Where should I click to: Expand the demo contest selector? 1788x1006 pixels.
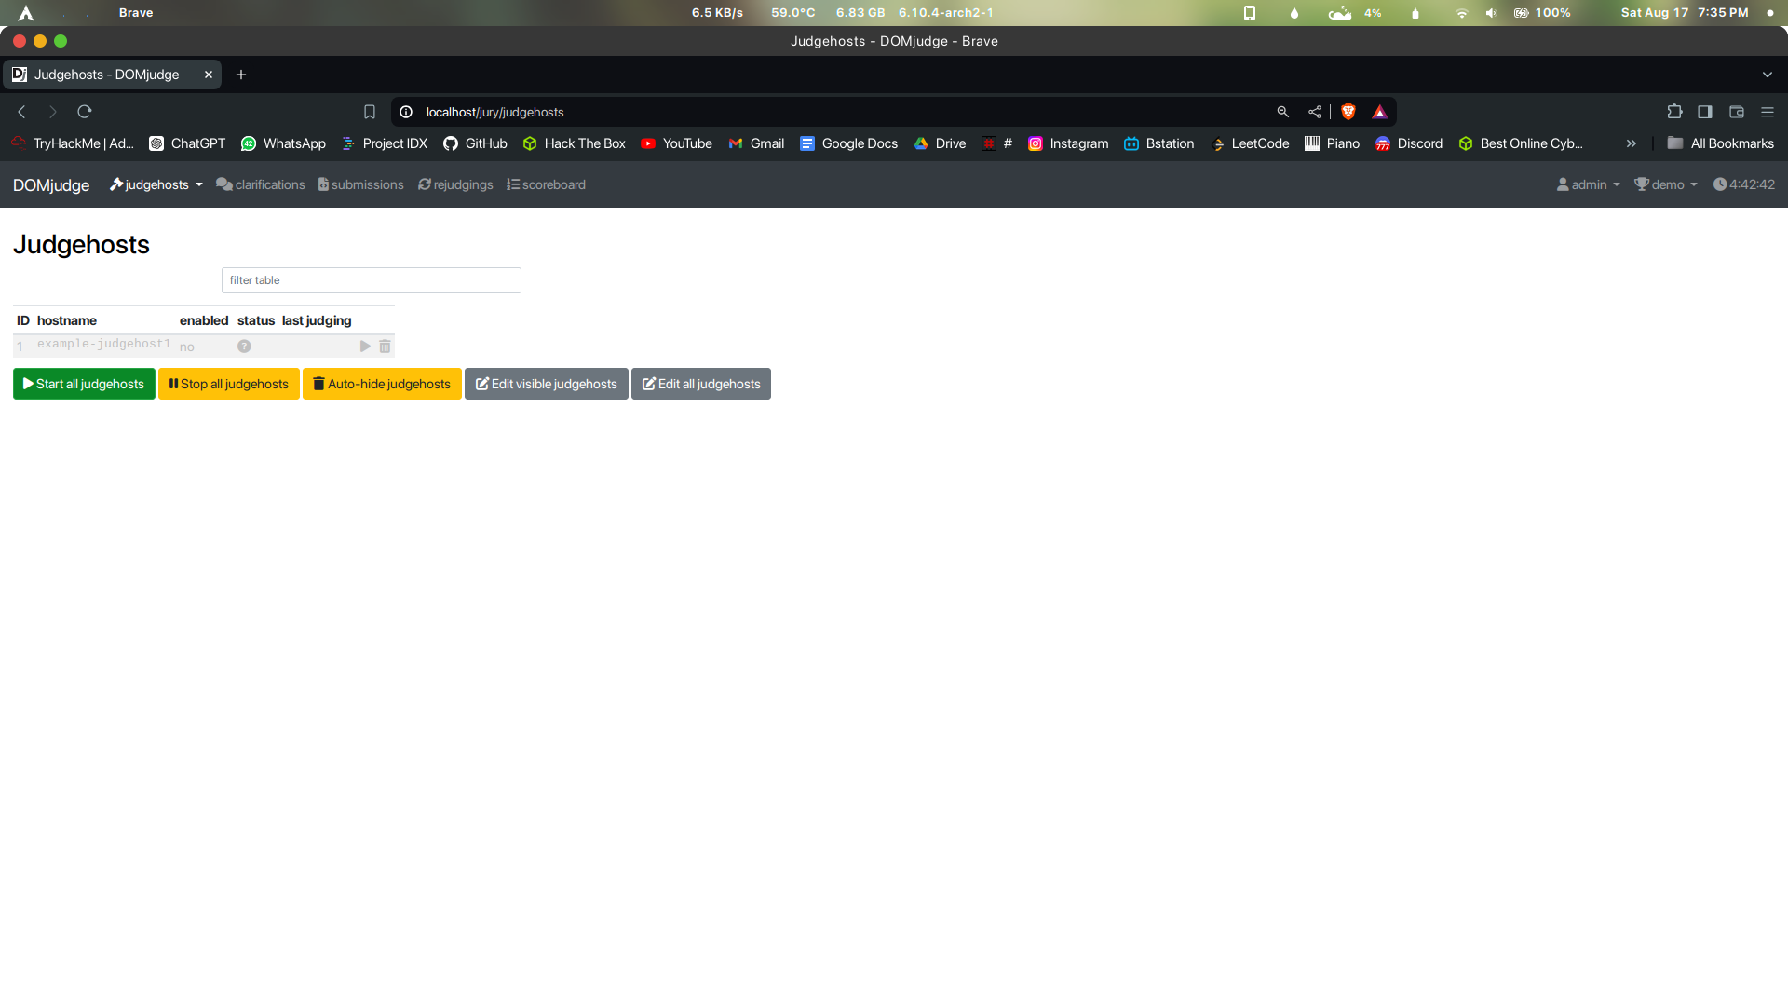(x=1666, y=184)
